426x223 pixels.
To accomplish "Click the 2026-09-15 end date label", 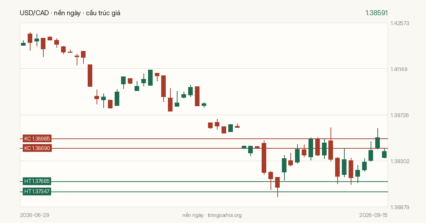I will coord(373,215).
